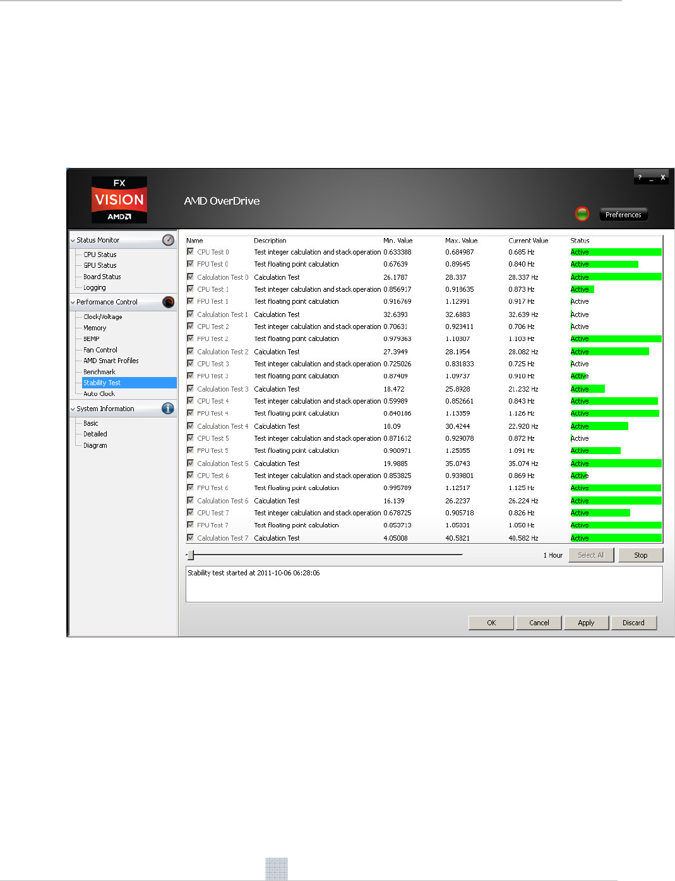Viewport: 675px width, 881px height.
Task: Open the GPU Status page
Action: (100, 265)
